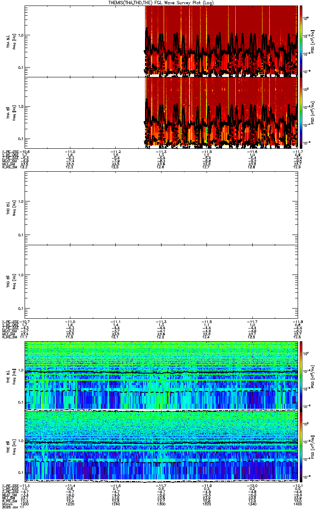Click the 'X_RE_GSE' label under the THE panels
Viewport: 318px width, 510px height.
click(11, 485)
